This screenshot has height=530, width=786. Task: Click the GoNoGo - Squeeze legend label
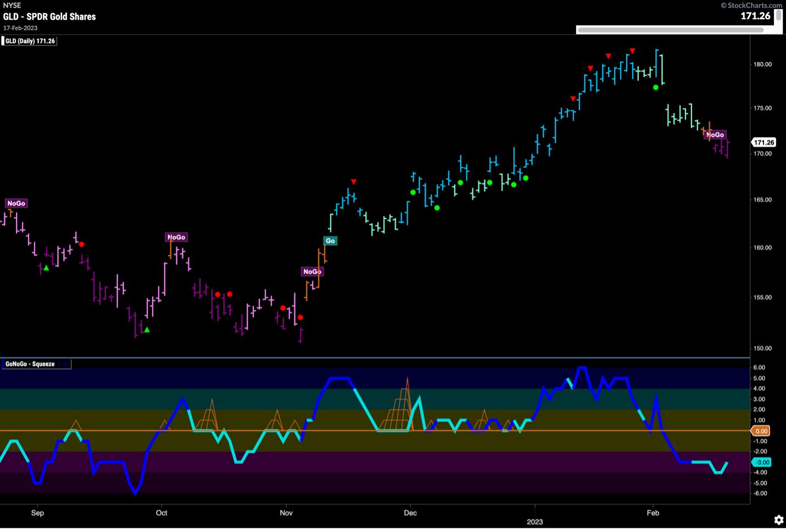point(30,364)
